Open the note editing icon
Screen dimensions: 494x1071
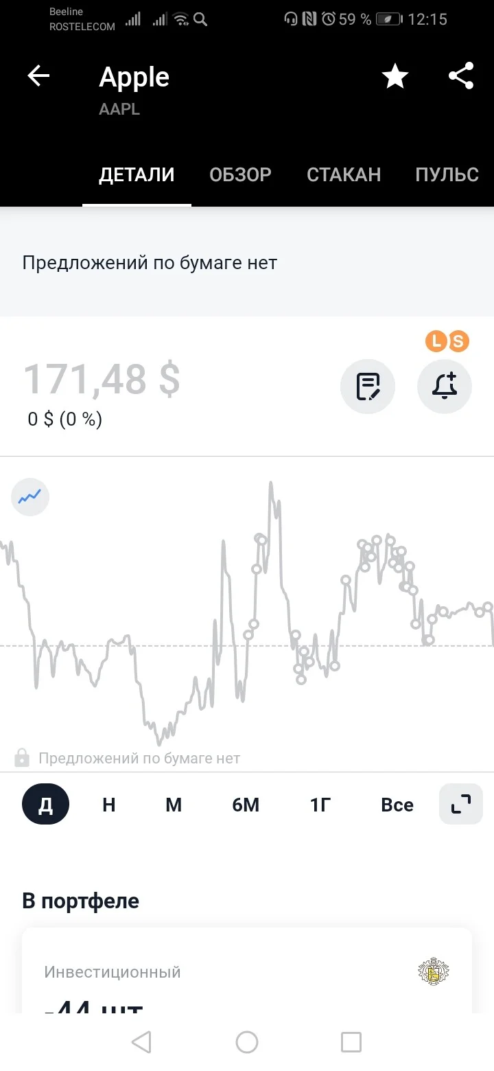368,387
